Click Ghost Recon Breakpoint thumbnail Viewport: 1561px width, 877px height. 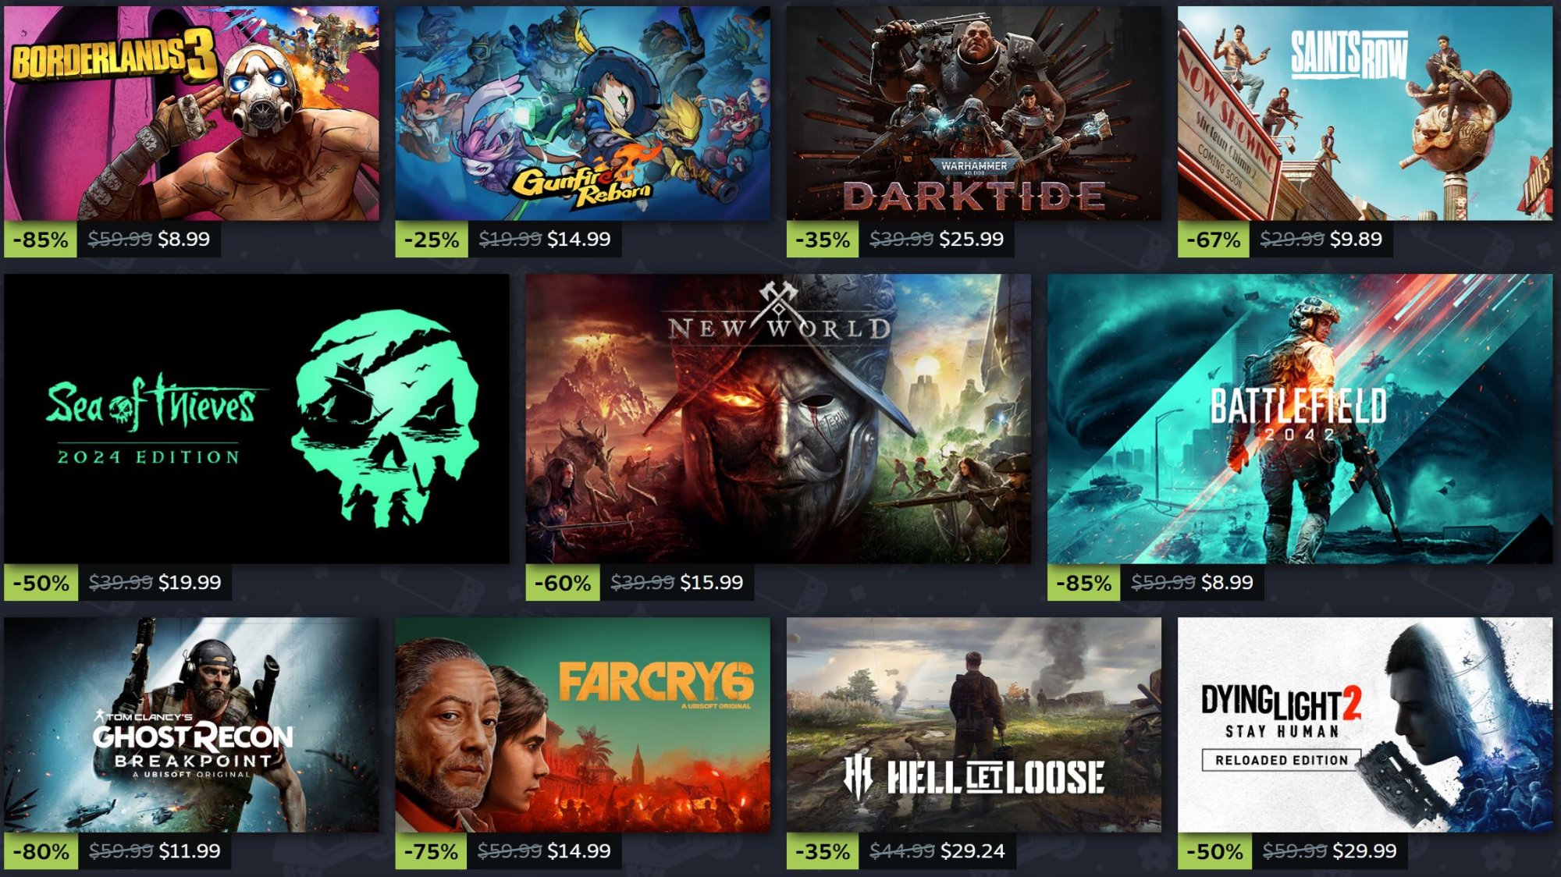pyautogui.click(x=191, y=725)
